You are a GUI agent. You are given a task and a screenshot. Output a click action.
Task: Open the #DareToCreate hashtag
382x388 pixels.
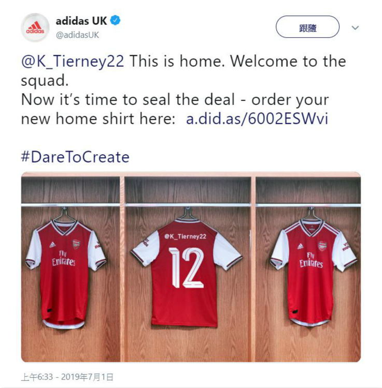coord(75,157)
